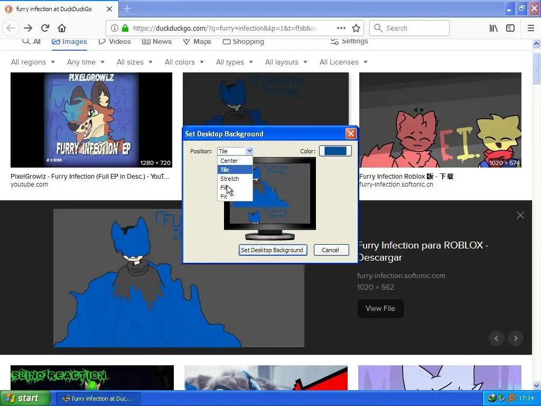The image size is (541, 406).
Task: Open the pink and yellow cats thumbnail
Action: pyautogui.click(x=440, y=120)
